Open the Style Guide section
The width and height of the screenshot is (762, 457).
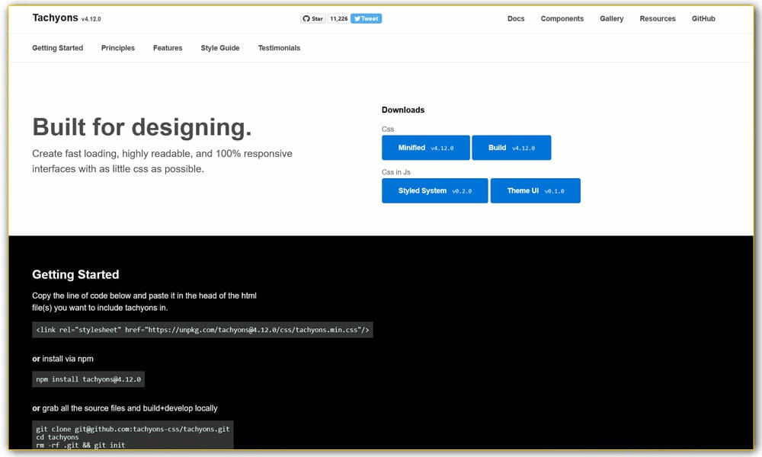click(x=219, y=48)
